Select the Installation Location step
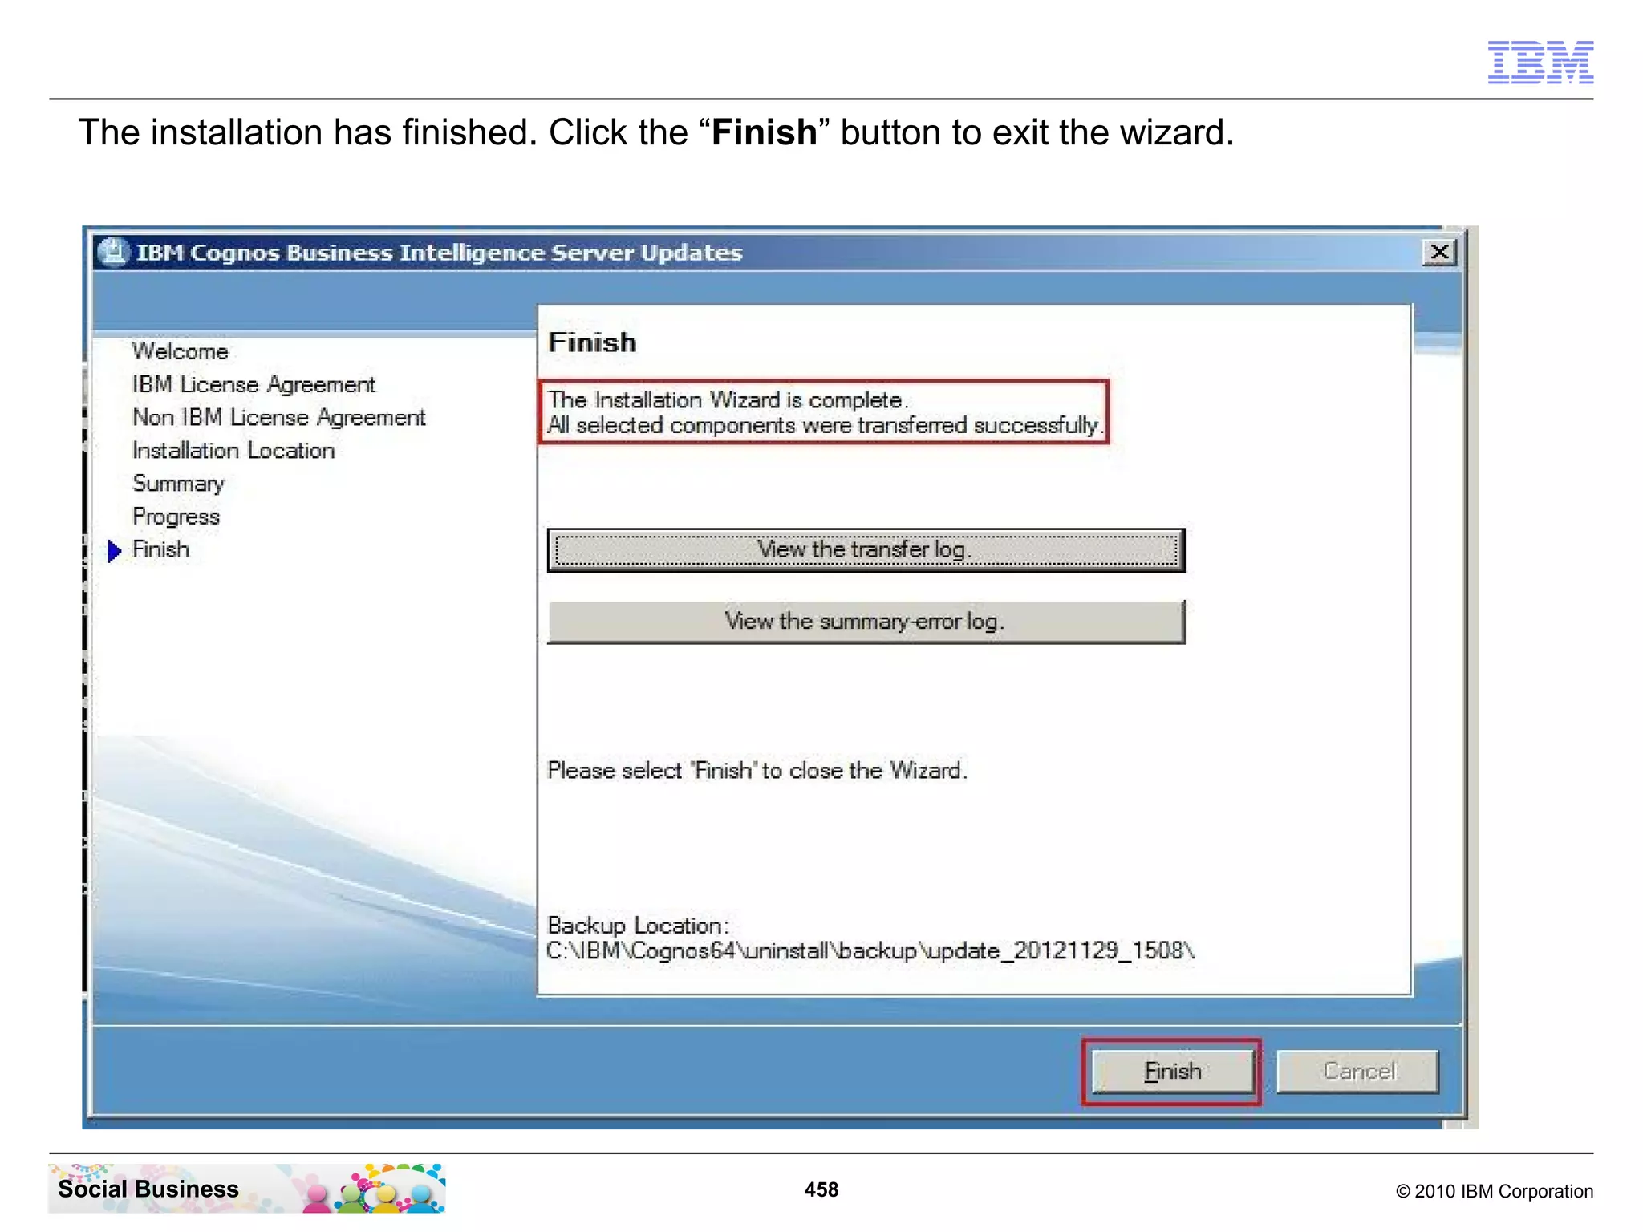 click(x=233, y=451)
